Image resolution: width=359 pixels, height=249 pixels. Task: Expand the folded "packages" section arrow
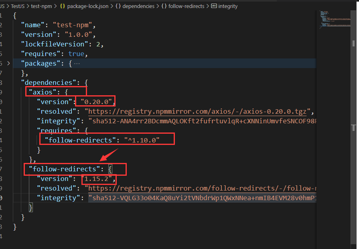point(8,63)
